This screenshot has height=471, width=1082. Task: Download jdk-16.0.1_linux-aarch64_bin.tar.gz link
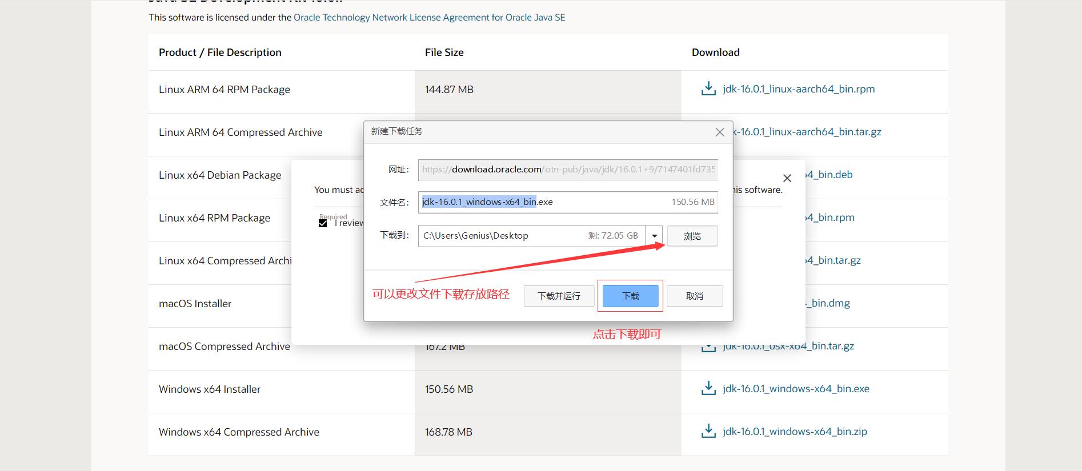808,131
